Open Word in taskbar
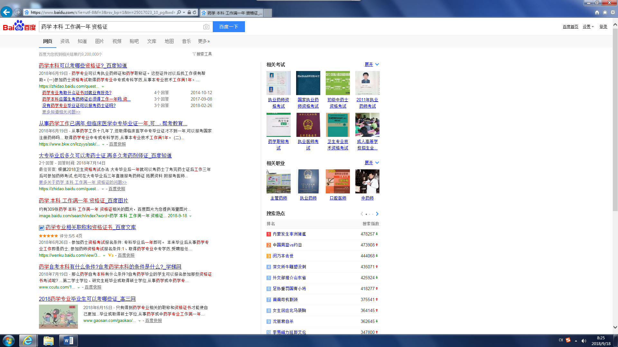Screen dimensions: 618x347 (x=69, y=341)
